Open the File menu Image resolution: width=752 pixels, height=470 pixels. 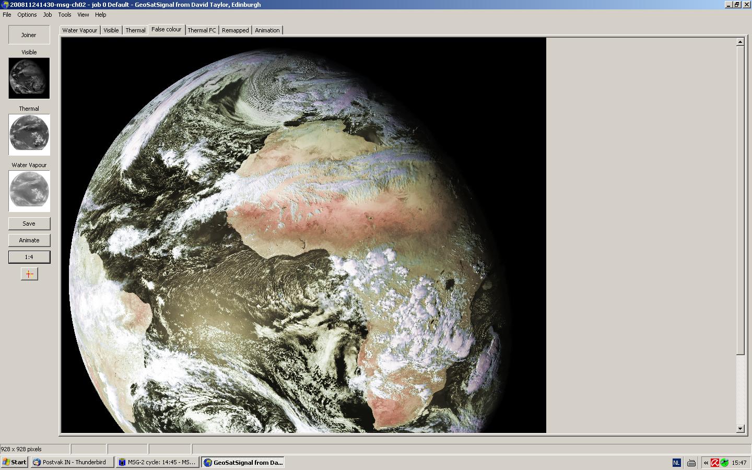7,15
